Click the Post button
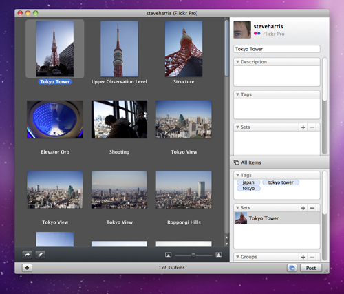344x294 pixels. coord(311,268)
